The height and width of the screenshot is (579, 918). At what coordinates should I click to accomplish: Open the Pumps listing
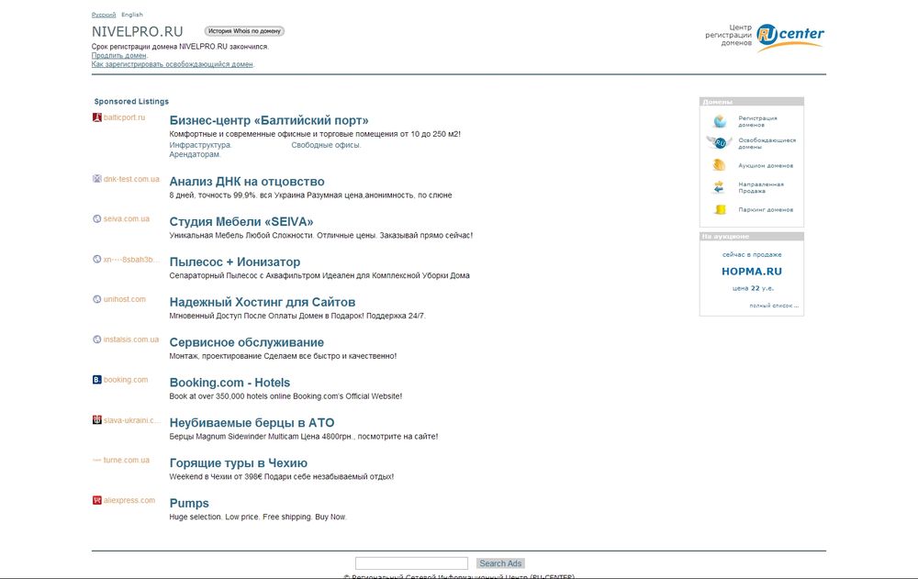click(x=189, y=504)
